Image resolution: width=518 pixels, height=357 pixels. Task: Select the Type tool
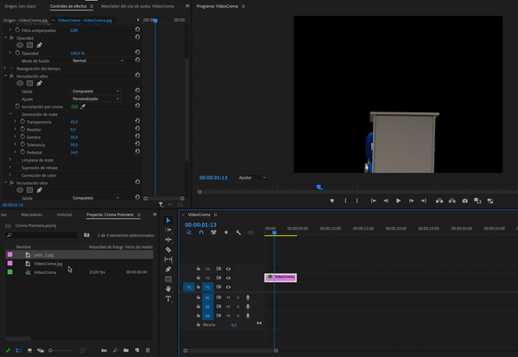168,298
